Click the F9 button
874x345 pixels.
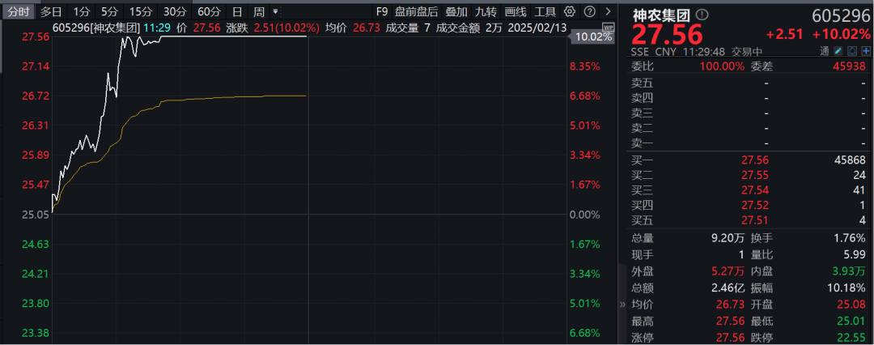point(382,11)
